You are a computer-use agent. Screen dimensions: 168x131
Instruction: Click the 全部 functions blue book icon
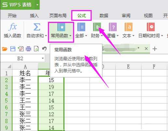[81, 27]
